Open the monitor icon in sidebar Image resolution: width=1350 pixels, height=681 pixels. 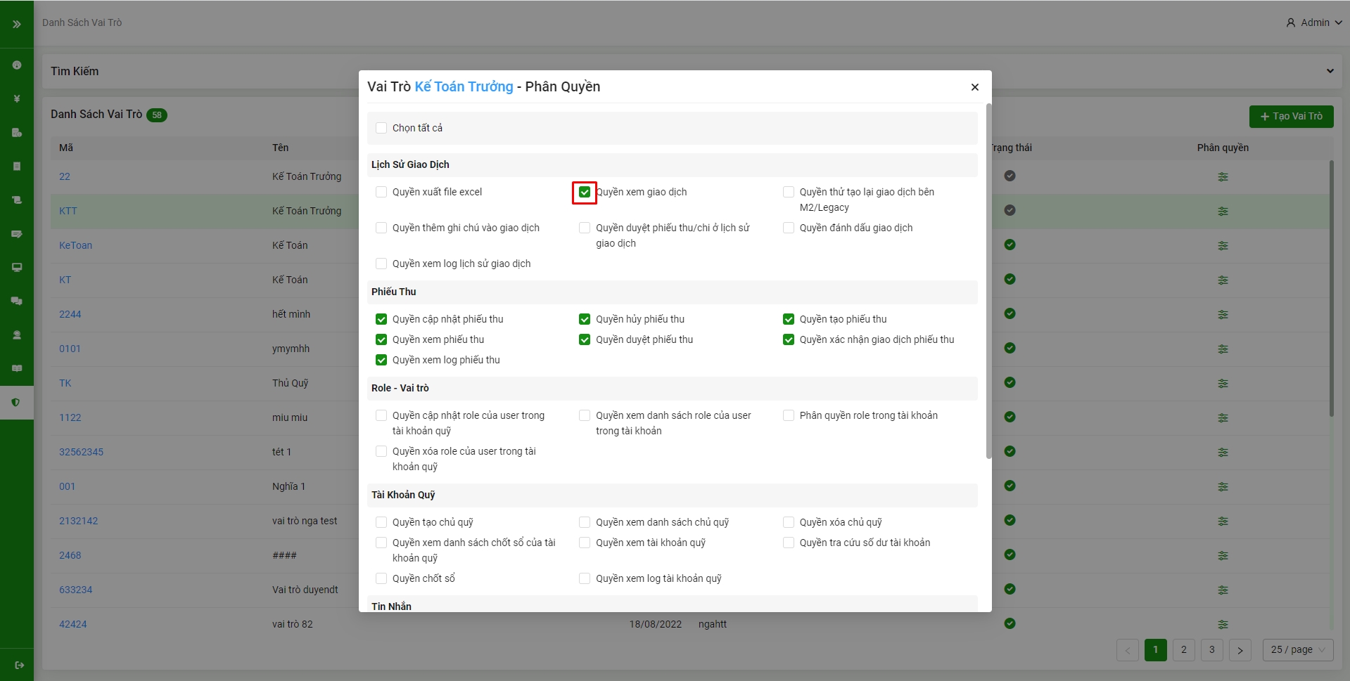coord(17,267)
